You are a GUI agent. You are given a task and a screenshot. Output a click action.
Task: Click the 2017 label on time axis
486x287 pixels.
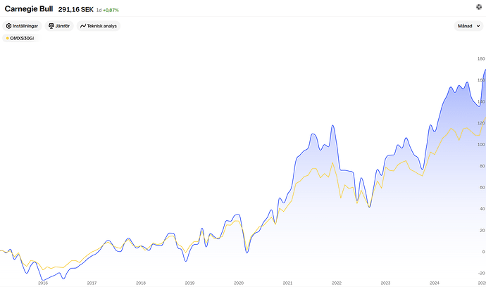pos(92,283)
